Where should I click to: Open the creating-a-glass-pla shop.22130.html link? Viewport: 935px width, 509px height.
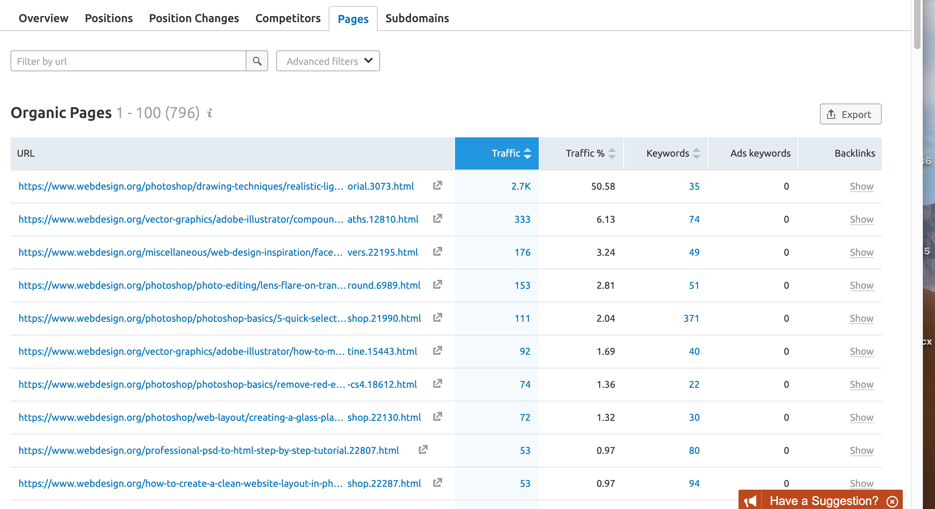[x=220, y=418]
